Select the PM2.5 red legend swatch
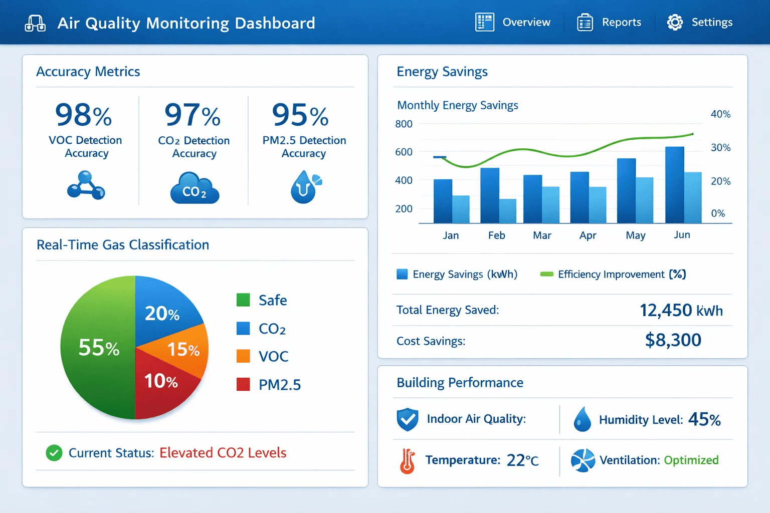The height and width of the screenshot is (513, 770). click(x=243, y=384)
